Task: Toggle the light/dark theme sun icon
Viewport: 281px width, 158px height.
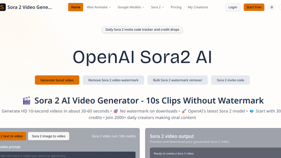Action: (x=272, y=7)
